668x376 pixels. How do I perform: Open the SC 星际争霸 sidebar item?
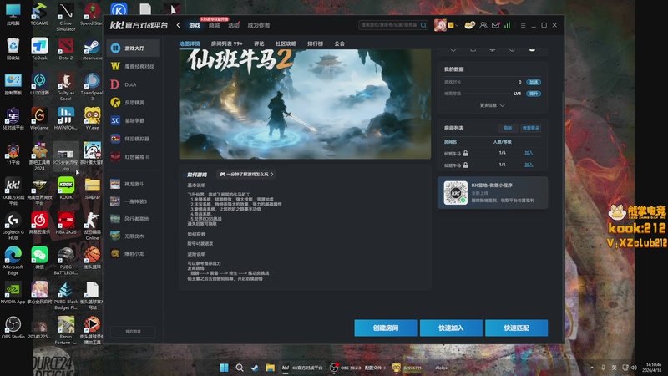coord(134,120)
